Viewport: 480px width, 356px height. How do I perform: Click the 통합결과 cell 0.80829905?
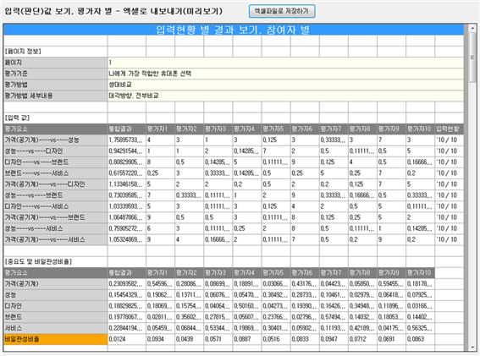coord(127,162)
